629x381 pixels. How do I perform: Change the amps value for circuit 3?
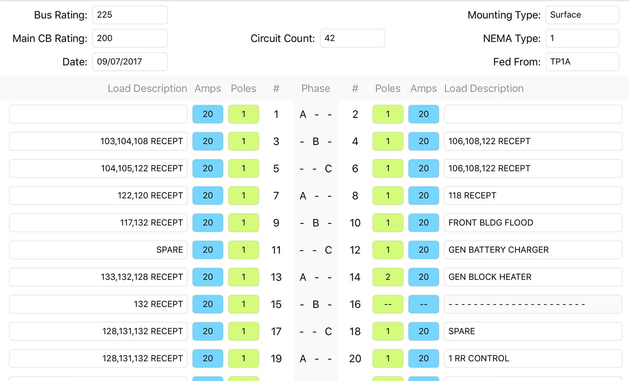(208, 141)
